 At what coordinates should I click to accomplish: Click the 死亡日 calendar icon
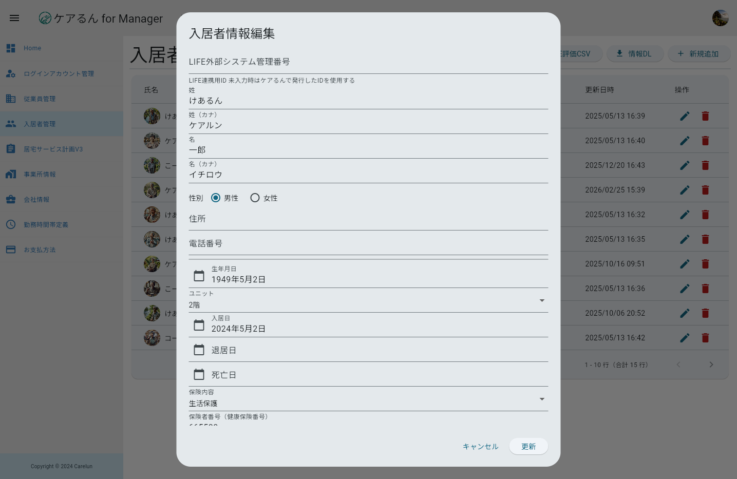click(199, 374)
